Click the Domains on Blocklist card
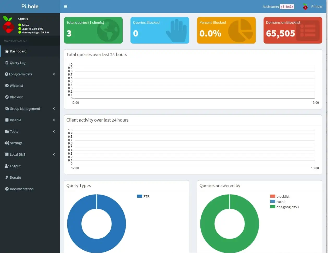The width and height of the screenshot is (328, 253). (293, 30)
